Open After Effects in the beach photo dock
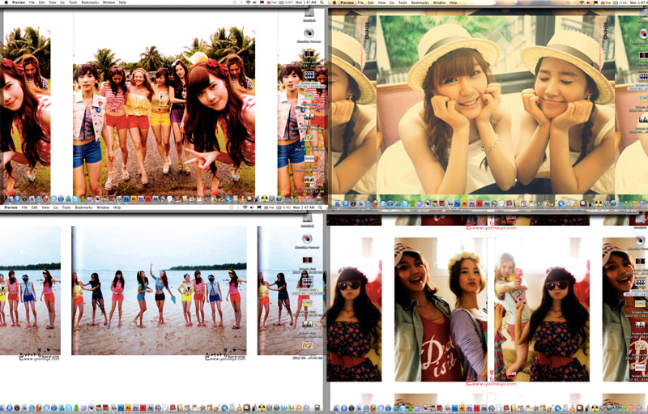 pos(151,408)
